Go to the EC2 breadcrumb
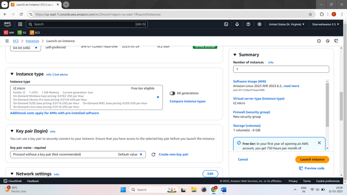Screen dimensions: 347x195 (16, 41)
